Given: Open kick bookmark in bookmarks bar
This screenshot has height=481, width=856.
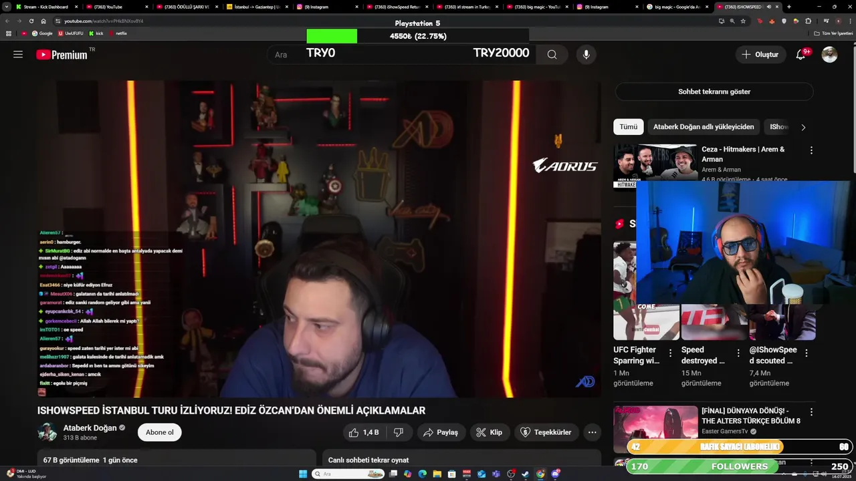Looking at the screenshot, I should (96, 33).
